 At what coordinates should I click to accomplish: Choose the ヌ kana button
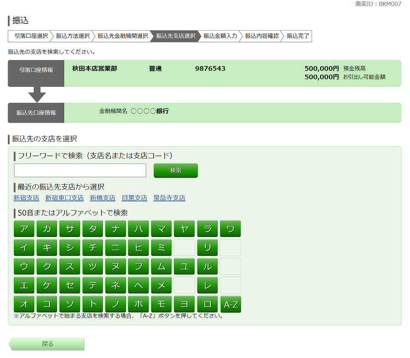116,267
